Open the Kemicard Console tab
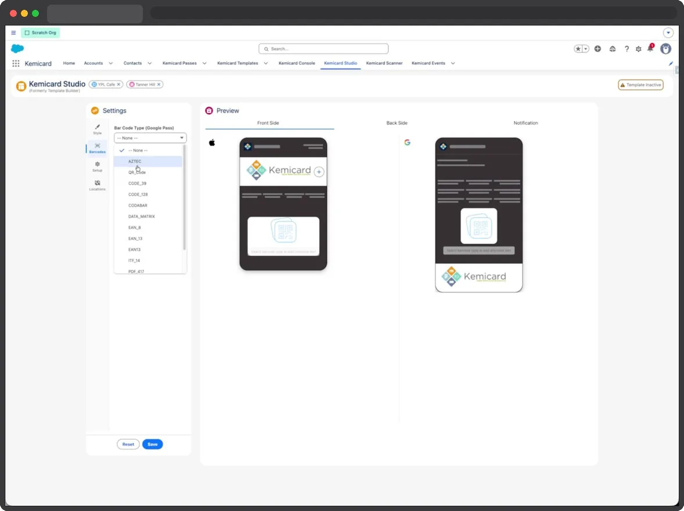 pyautogui.click(x=297, y=63)
